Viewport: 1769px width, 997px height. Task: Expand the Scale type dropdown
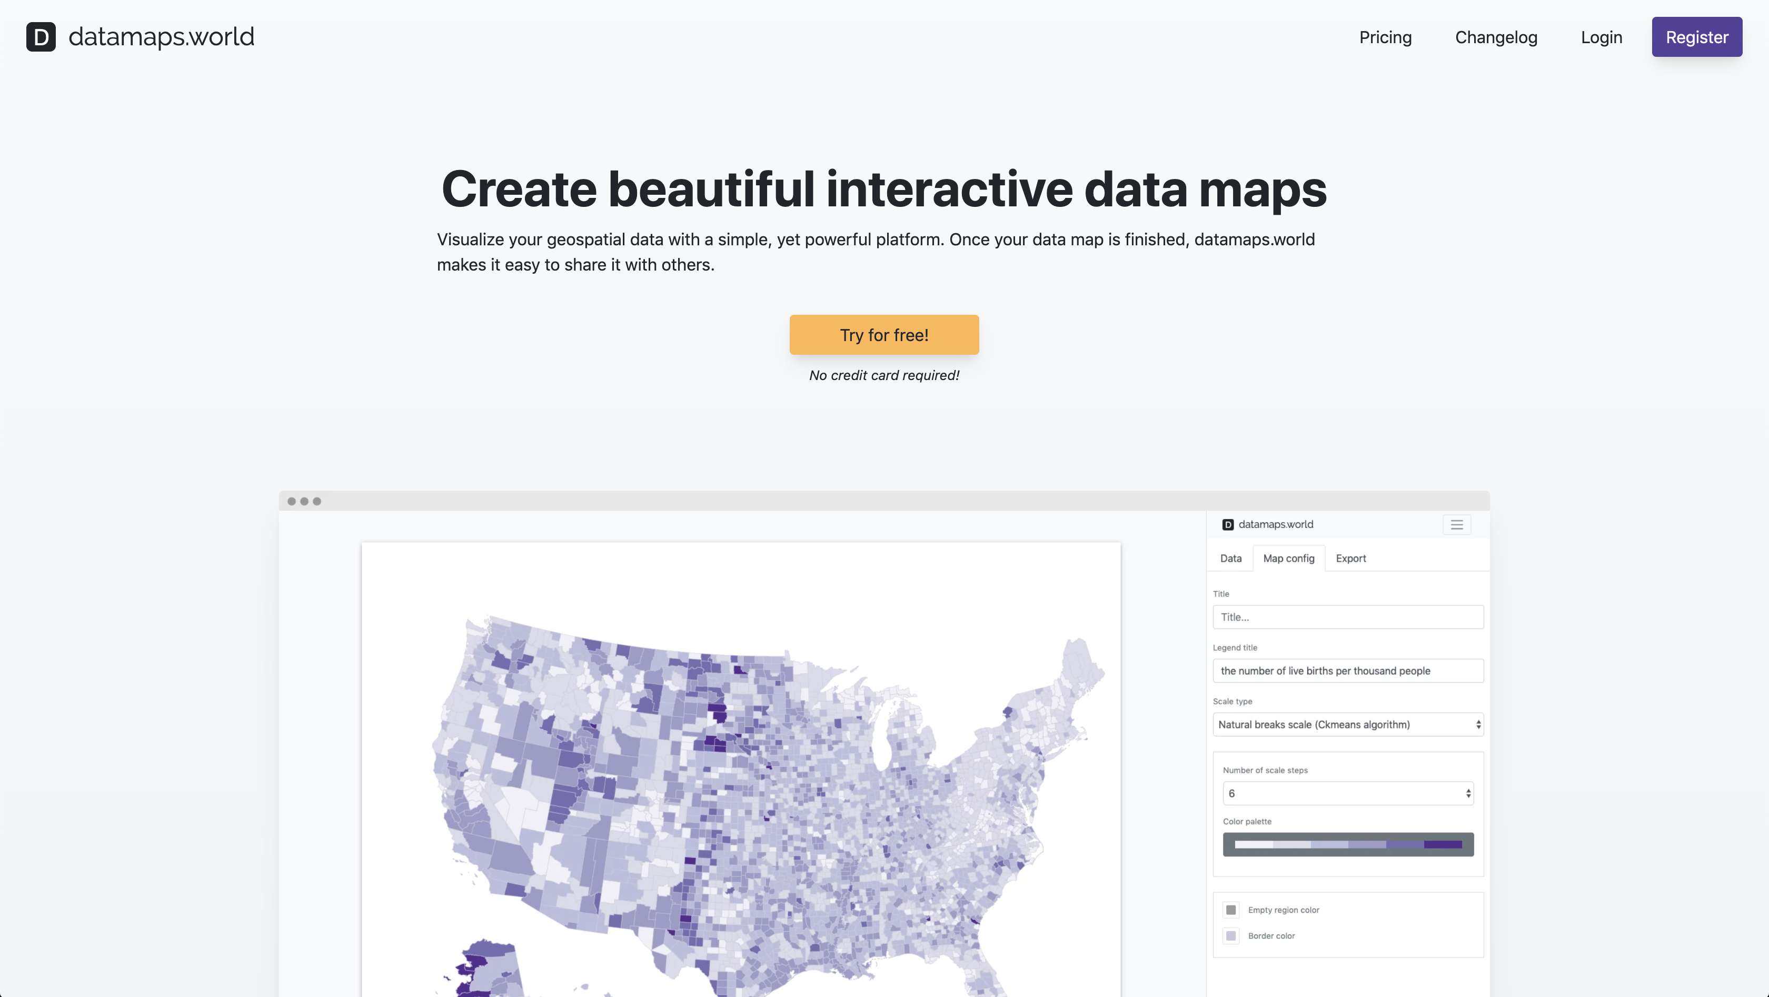(1347, 724)
